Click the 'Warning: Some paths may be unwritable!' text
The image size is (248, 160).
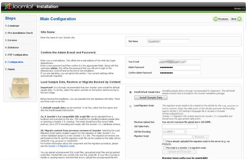[185, 158]
